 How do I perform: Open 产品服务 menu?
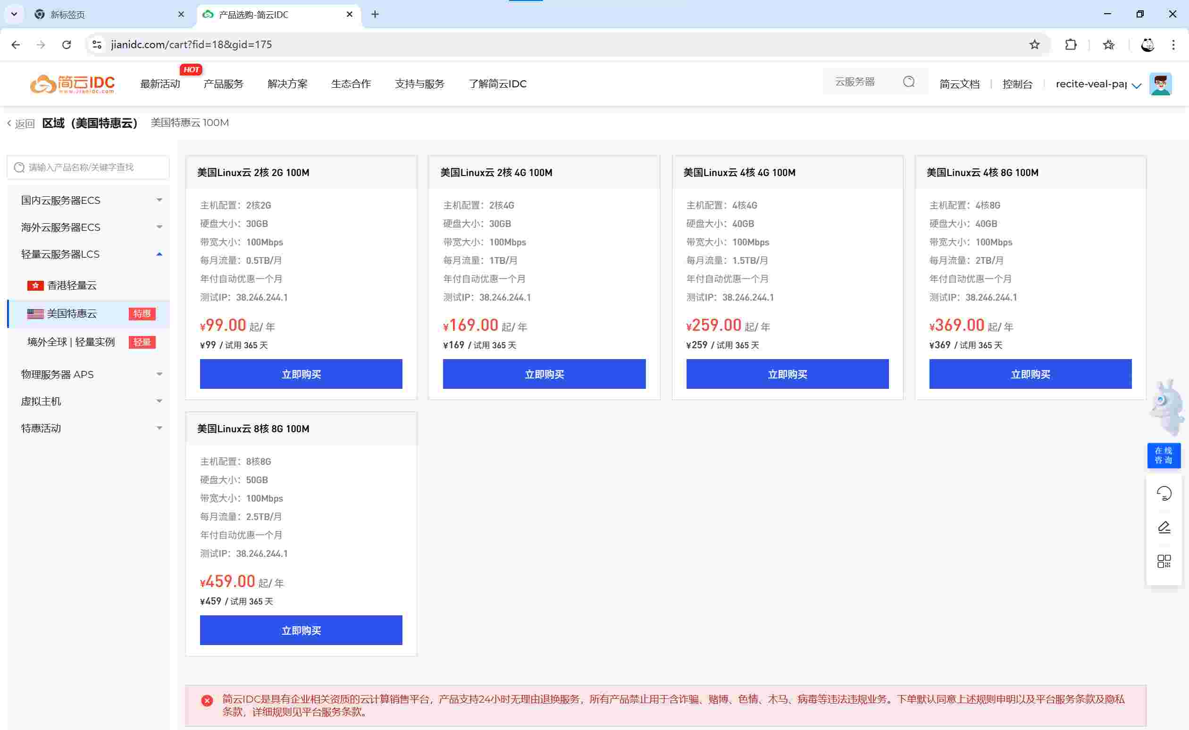point(224,84)
